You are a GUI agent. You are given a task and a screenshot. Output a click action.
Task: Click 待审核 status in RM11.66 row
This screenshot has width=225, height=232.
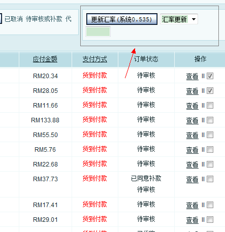click(x=146, y=105)
